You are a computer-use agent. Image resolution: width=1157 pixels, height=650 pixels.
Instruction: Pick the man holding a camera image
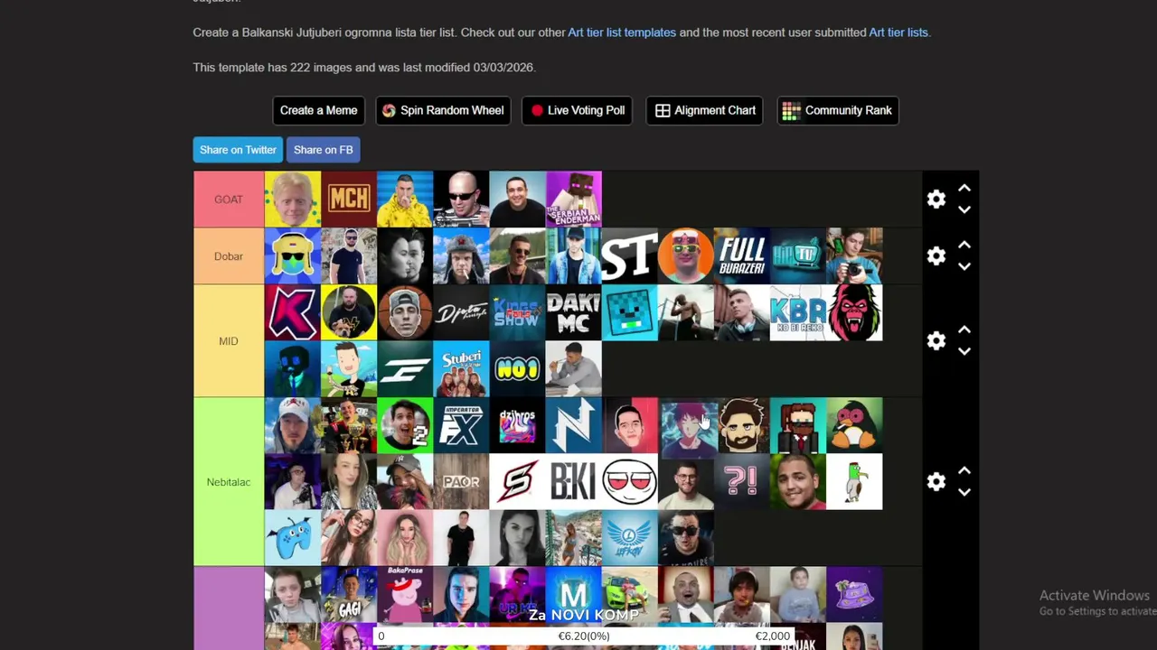coord(854,256)
